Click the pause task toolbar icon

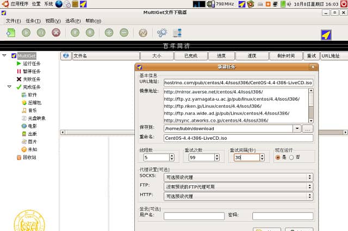click(41, 33)
